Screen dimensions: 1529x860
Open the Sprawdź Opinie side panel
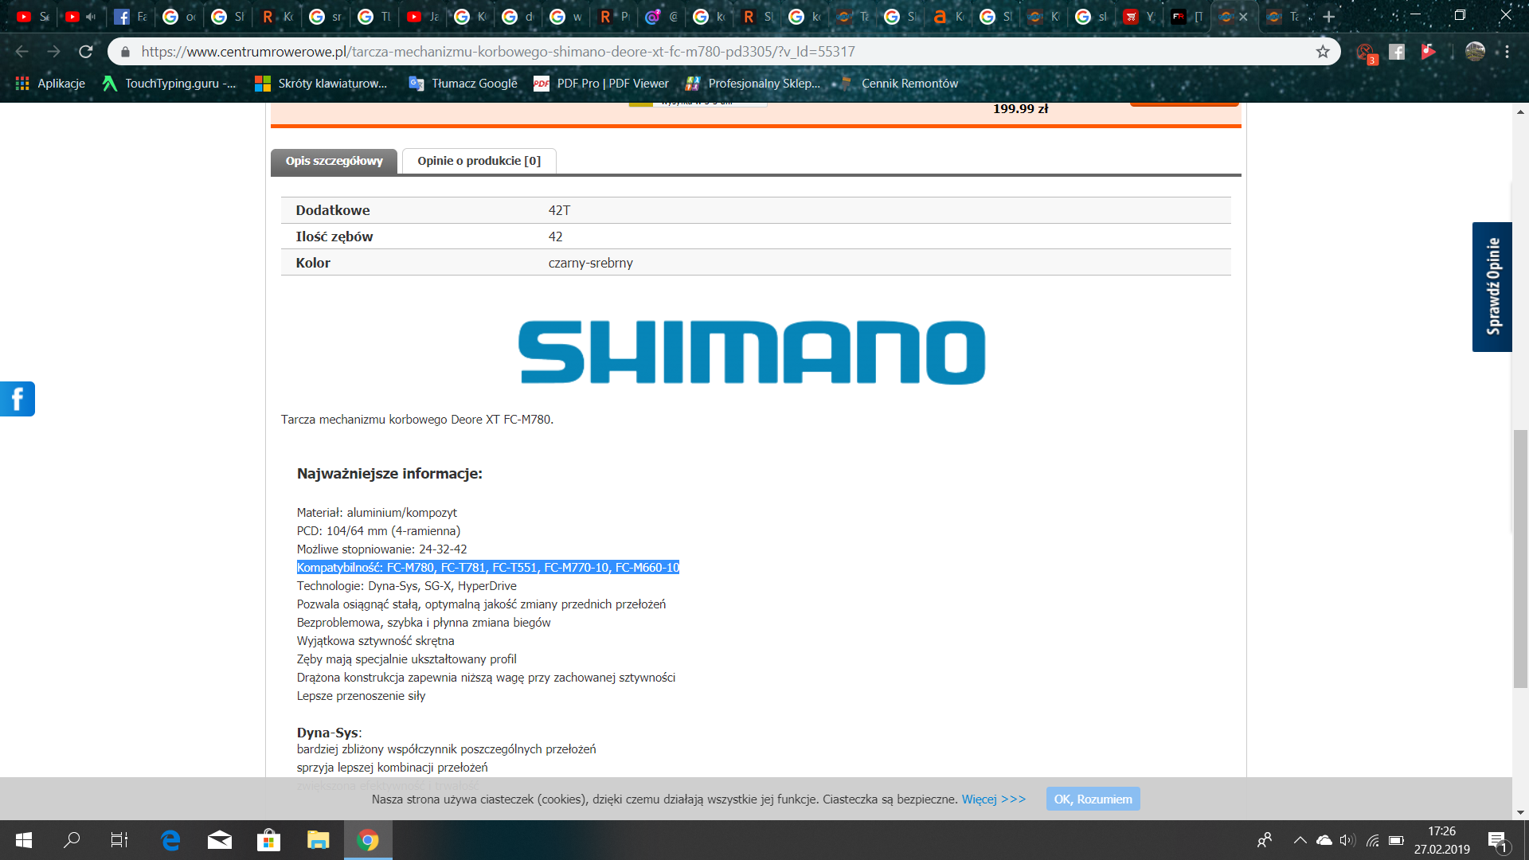pyautogui.click(x=1492, y=287)
